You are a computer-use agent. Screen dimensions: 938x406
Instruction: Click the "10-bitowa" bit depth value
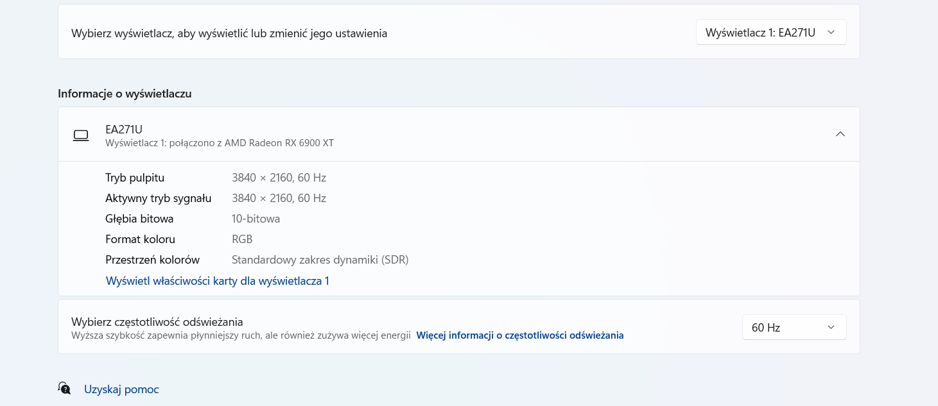pos(256,219)
